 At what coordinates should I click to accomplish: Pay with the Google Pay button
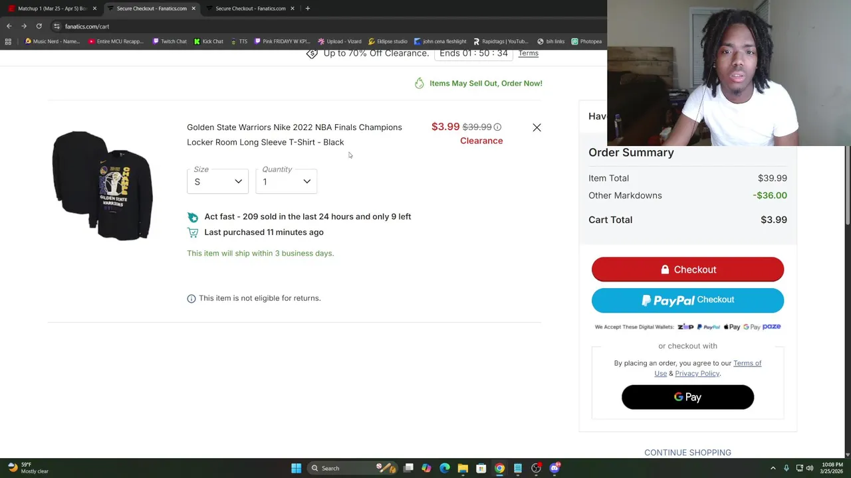[687, 397]
